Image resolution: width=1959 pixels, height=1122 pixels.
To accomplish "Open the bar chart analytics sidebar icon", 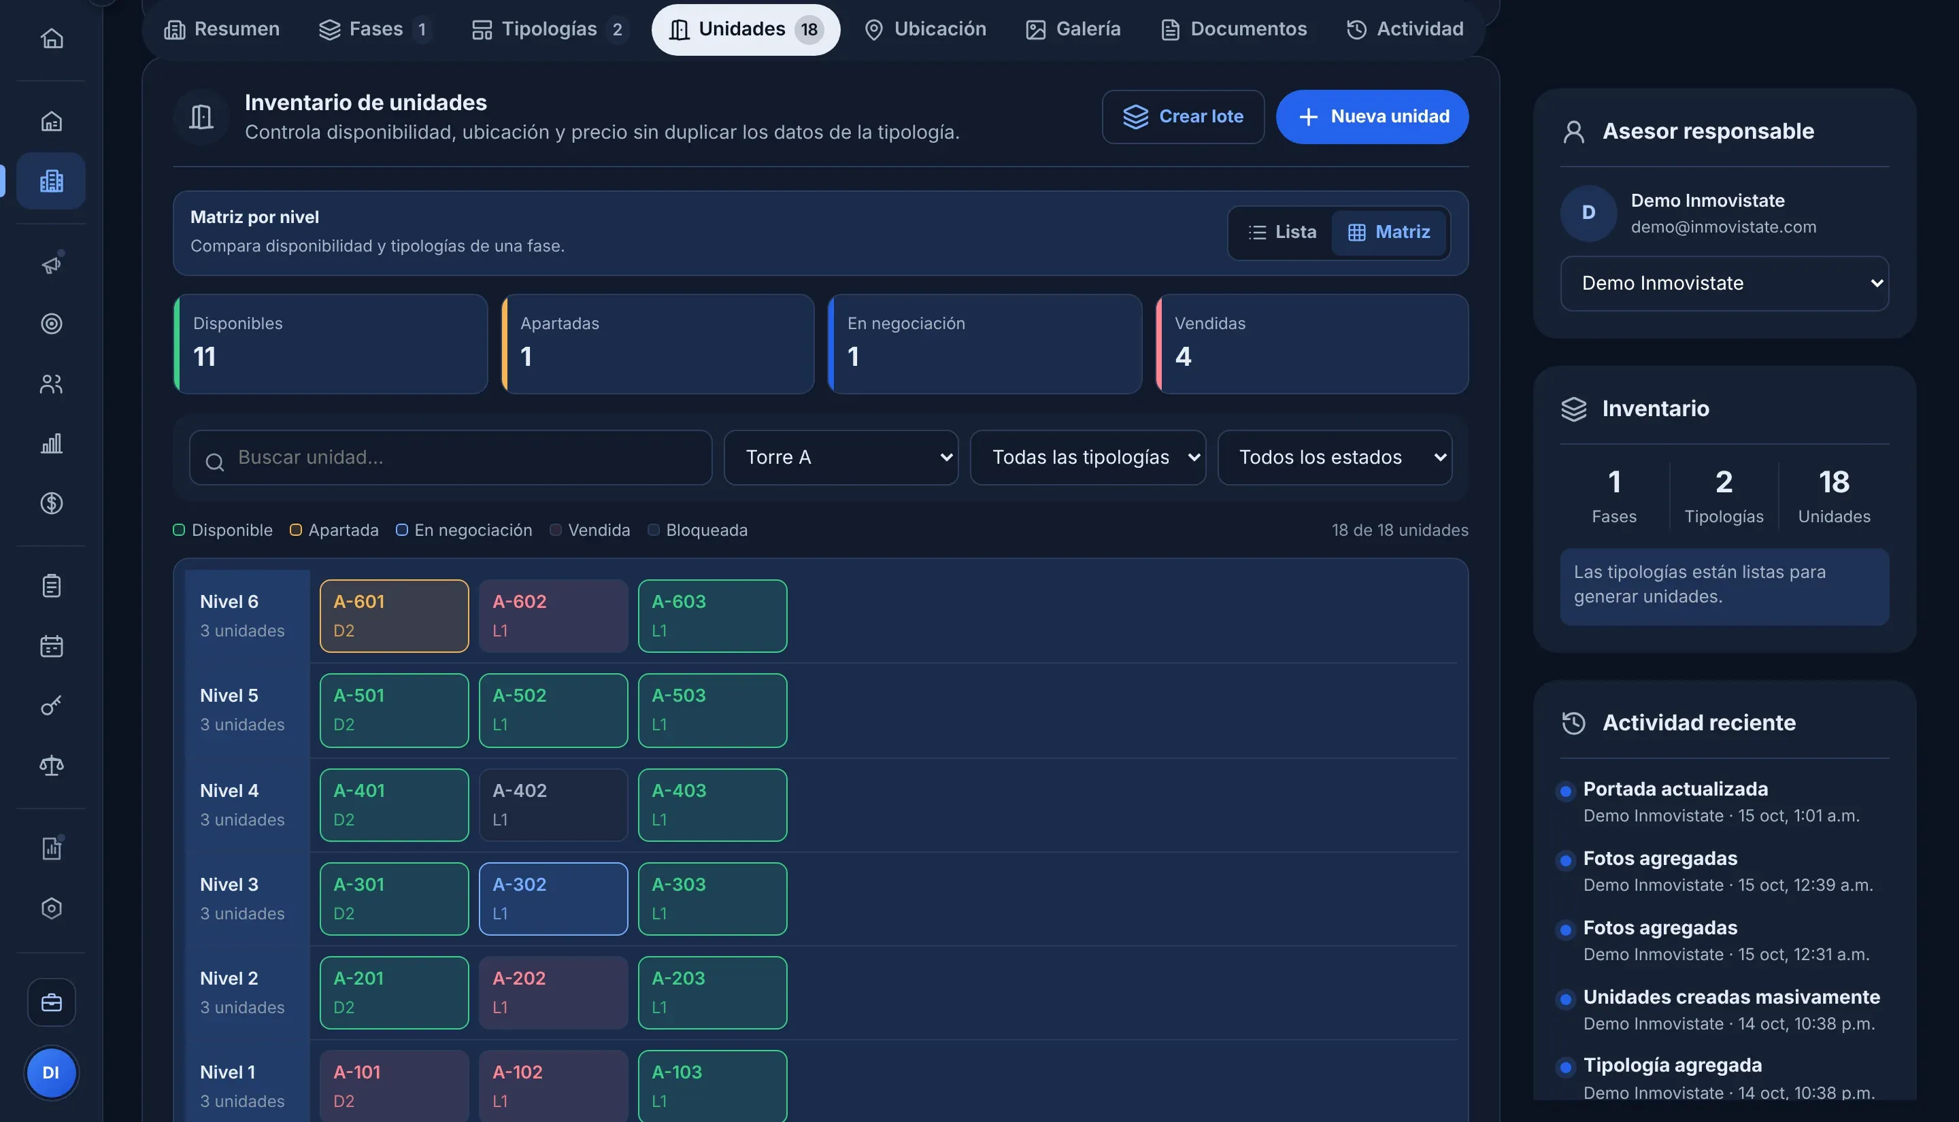I will tap(52, 444).
